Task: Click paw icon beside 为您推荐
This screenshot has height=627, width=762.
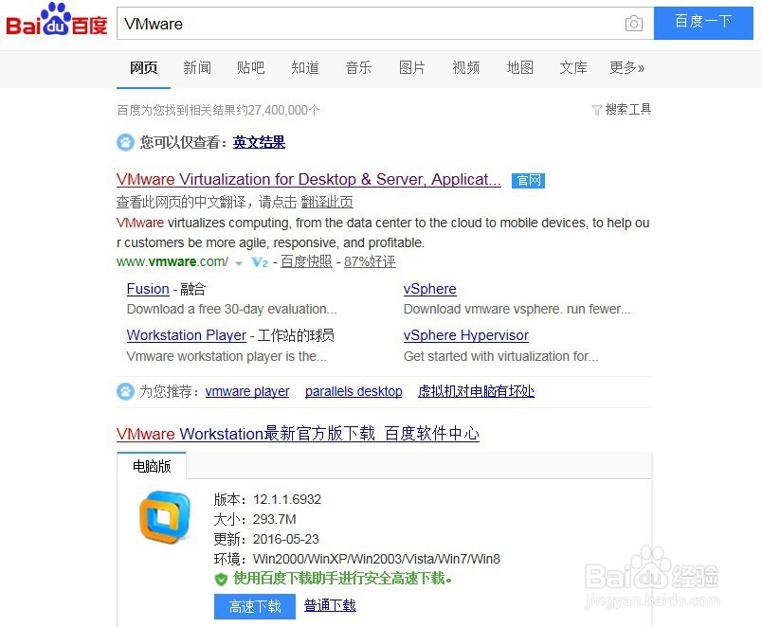Action: click(125, 391)
